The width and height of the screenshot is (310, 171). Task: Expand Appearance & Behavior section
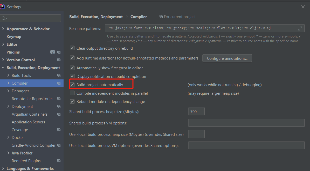coord(3,29)
